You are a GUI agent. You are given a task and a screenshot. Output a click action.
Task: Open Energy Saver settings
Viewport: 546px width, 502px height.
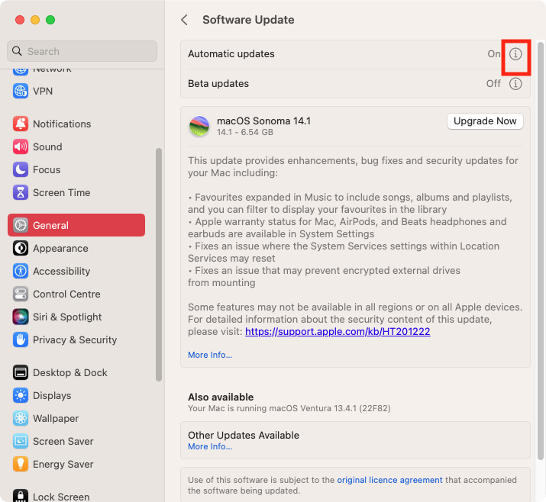click(x=76, y=464)
